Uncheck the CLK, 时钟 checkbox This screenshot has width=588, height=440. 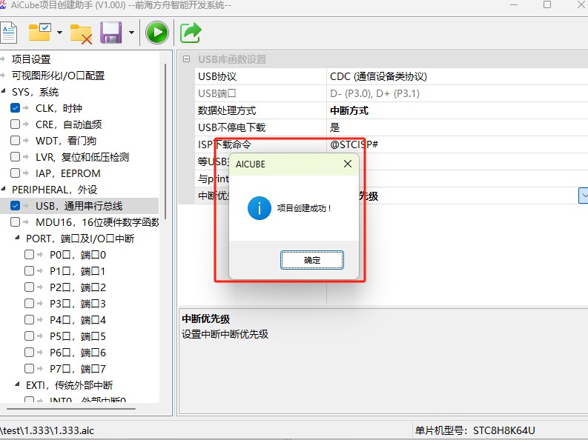(15, 108)
